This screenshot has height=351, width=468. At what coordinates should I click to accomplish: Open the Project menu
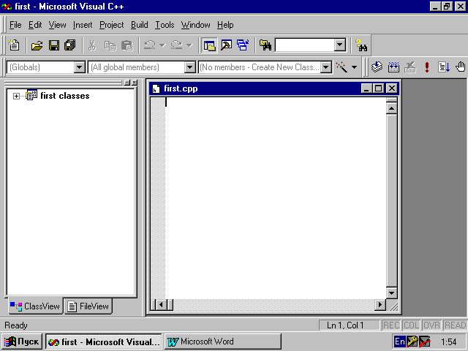(112, 25)
